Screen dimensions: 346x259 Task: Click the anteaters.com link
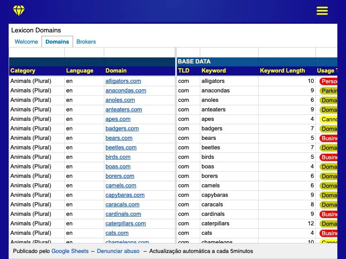click(124, 110)
